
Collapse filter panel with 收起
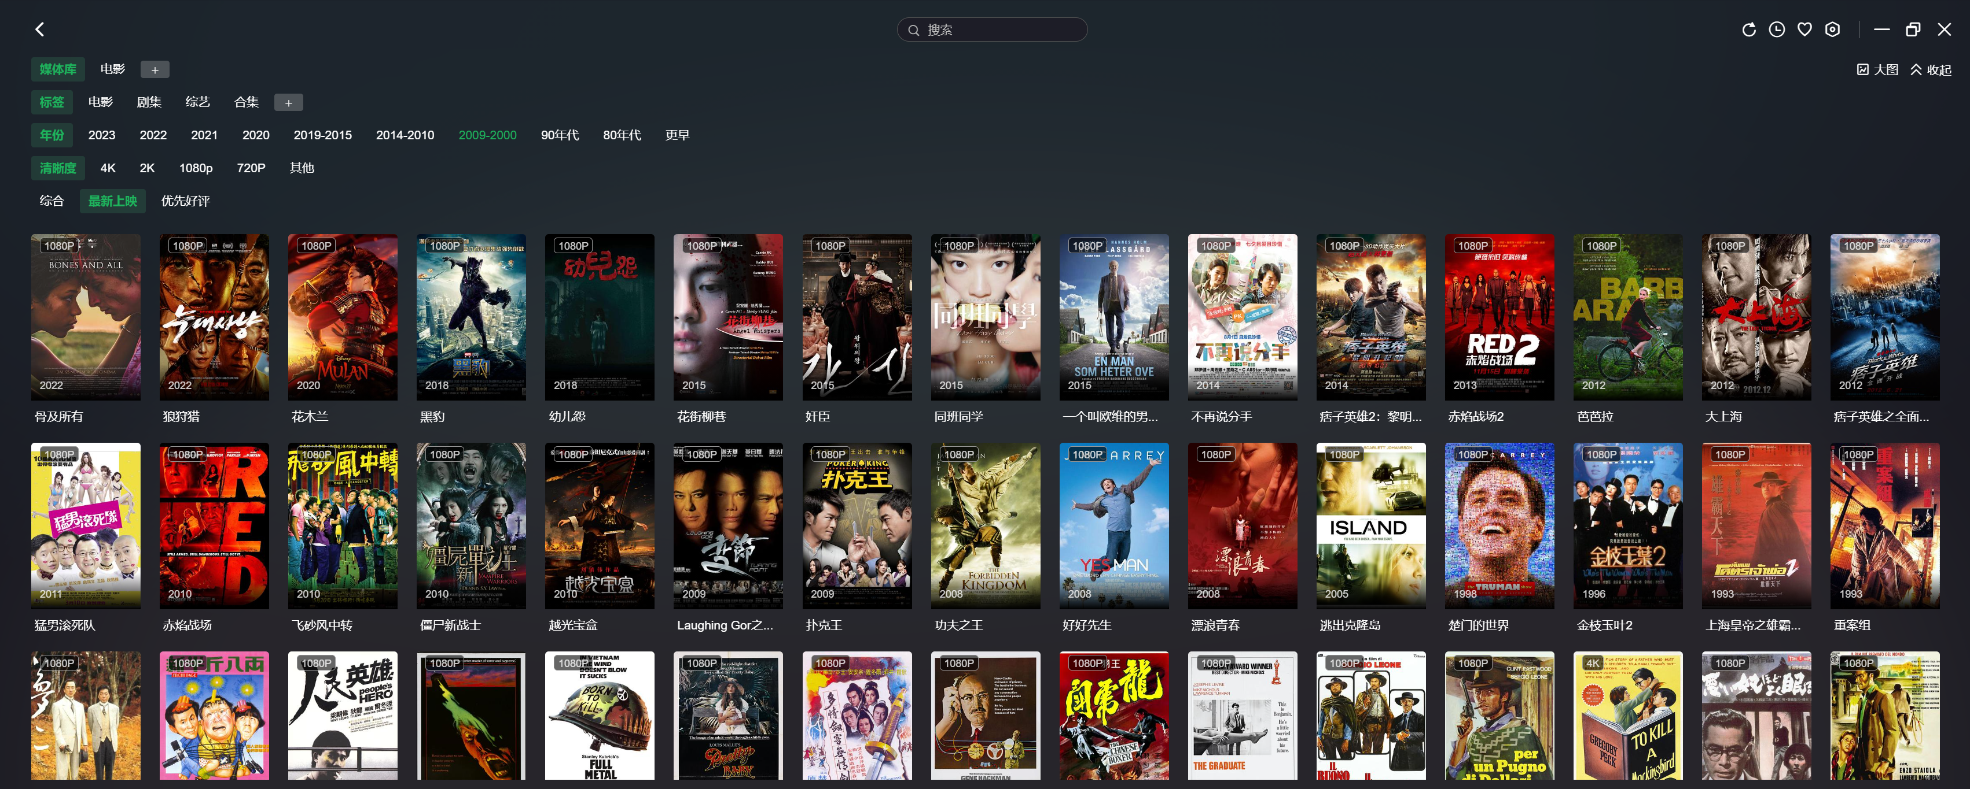[1931, 69]
